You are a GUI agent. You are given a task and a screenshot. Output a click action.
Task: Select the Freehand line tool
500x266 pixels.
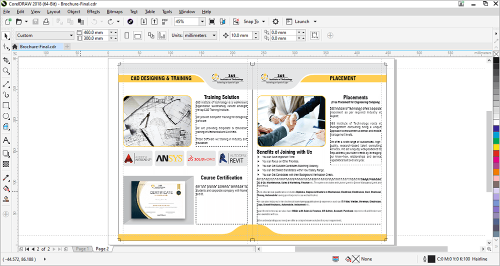5,84
